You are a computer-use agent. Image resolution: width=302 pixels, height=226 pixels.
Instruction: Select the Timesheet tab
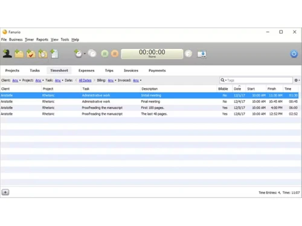coord(59,71)
